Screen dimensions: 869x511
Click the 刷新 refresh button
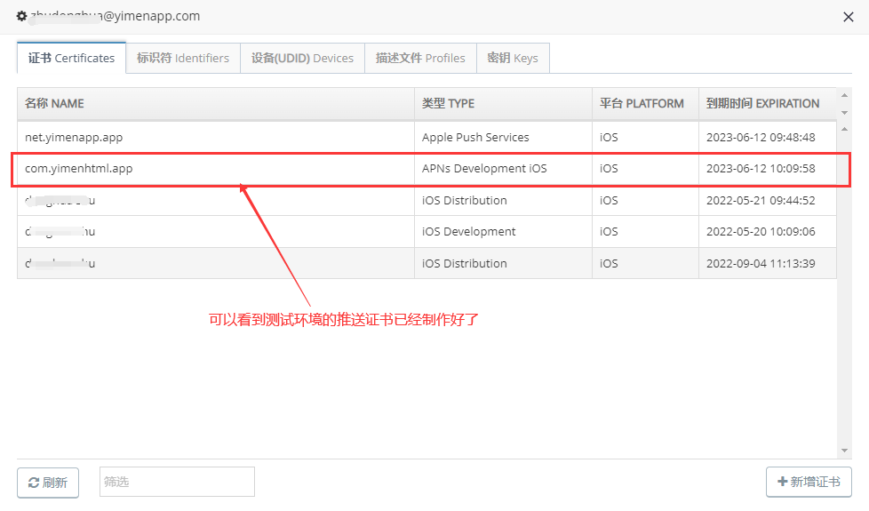pos(48,483)
